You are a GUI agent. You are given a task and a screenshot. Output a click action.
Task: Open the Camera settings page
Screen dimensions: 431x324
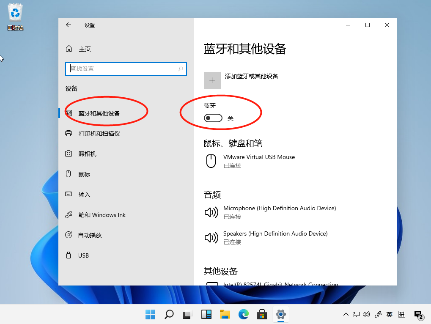click(87, 154)
